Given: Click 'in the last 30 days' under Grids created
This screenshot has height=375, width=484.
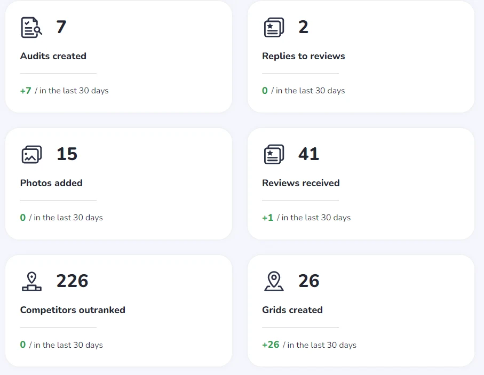Looking at the screenshot, I should (x=322, y=345).
